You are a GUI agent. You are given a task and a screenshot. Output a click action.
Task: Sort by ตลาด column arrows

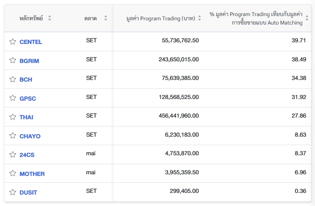point(106,18)
